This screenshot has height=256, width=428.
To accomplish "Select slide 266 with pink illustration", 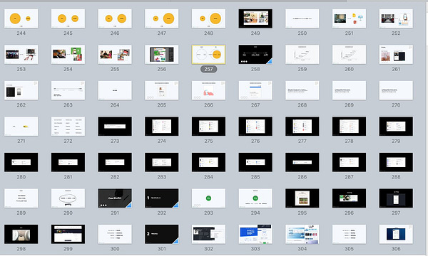I will pos(208,90).
